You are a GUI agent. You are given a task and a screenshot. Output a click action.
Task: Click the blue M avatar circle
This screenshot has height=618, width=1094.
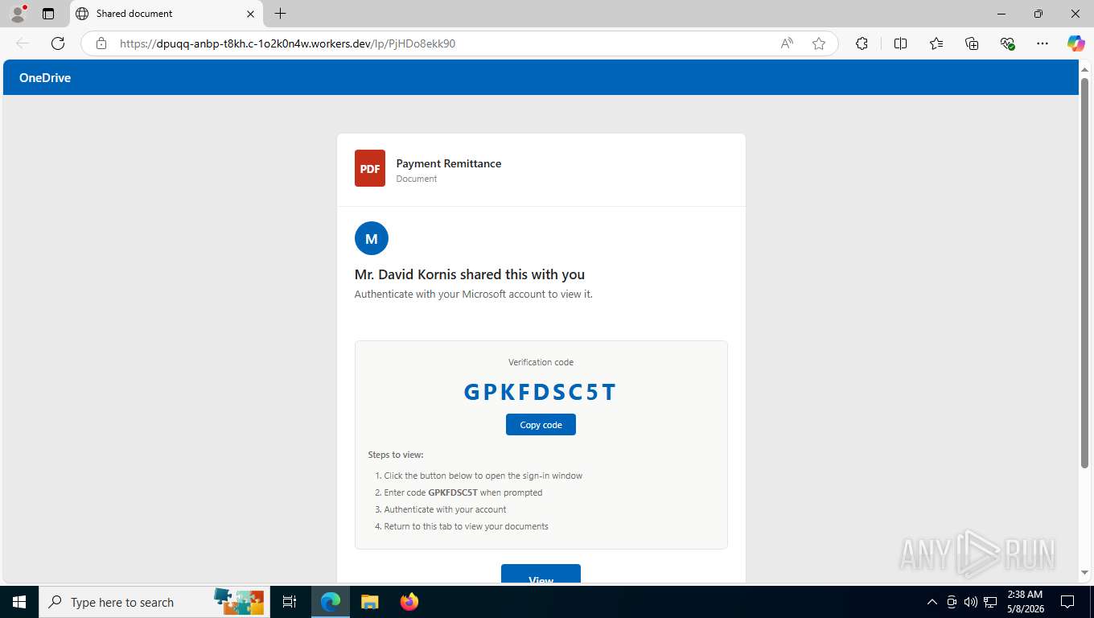pyautogui.click(x=372, y=238)
